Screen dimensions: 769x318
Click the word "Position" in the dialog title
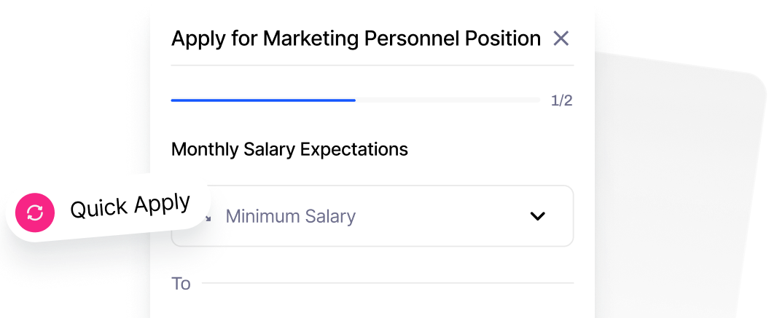503,39
